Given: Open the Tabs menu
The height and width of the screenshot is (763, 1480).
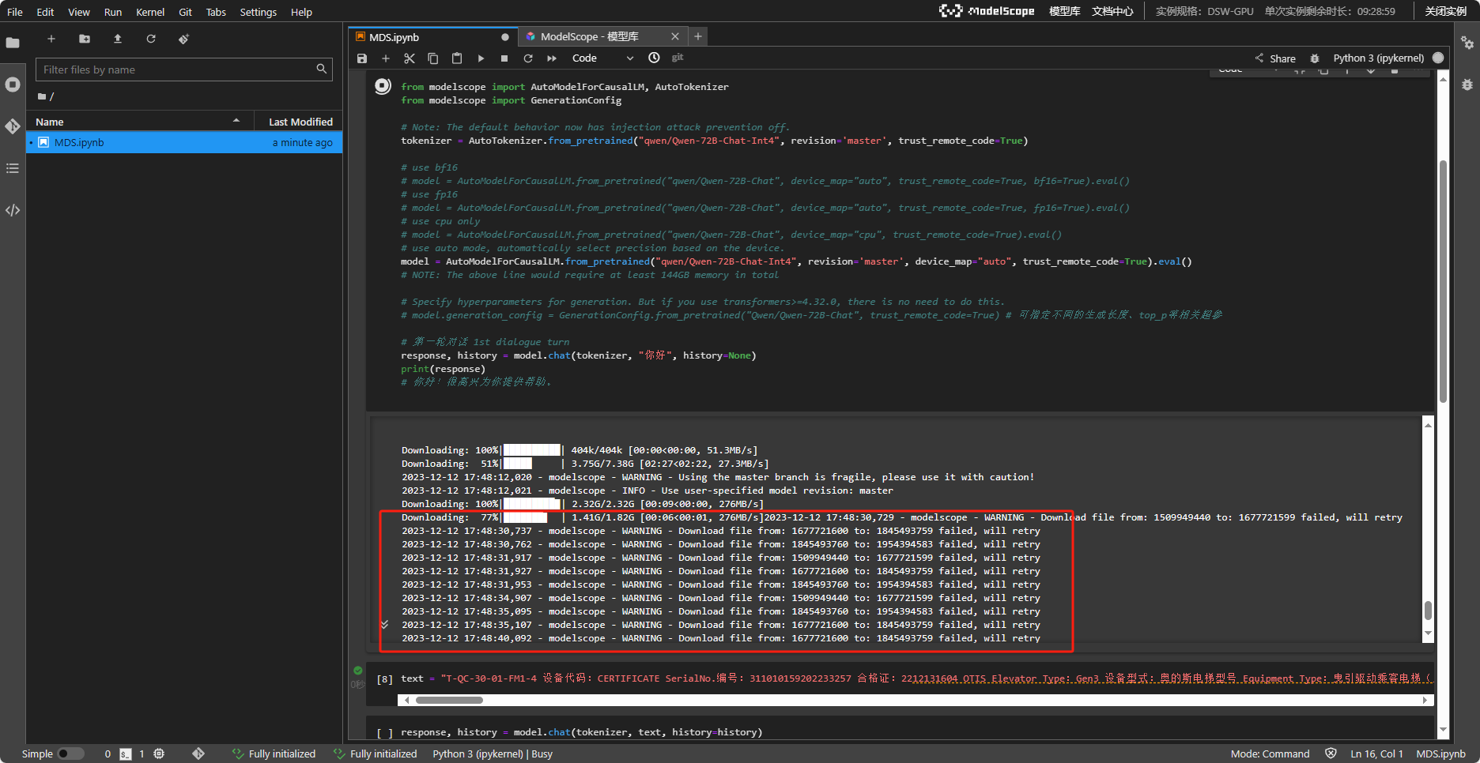Looking at the screenshot, I should (216, 12).
